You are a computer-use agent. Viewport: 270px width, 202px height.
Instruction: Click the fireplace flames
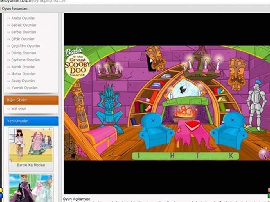point(184,113)
